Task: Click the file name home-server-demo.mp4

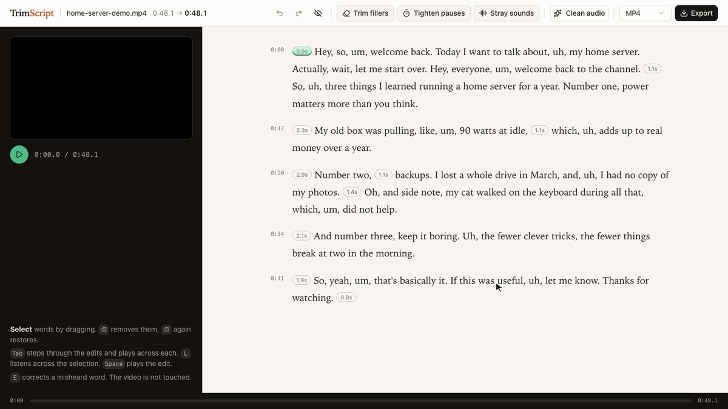Action: click(107, 13)
